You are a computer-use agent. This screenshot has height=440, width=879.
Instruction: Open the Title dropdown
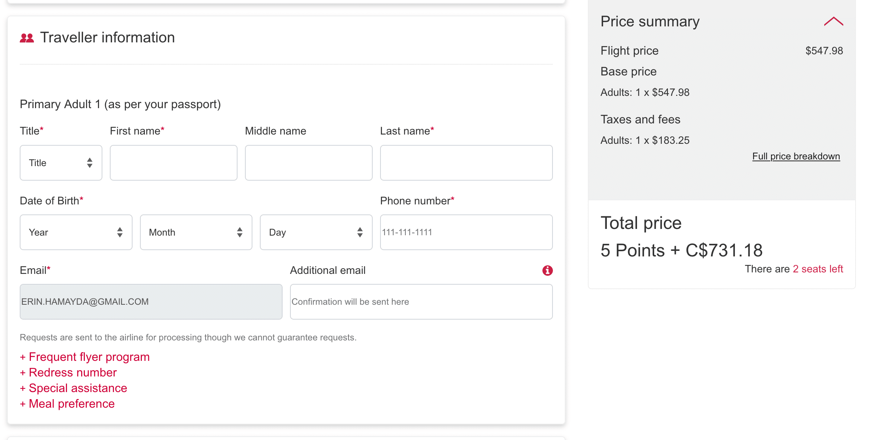coord(61,163)
